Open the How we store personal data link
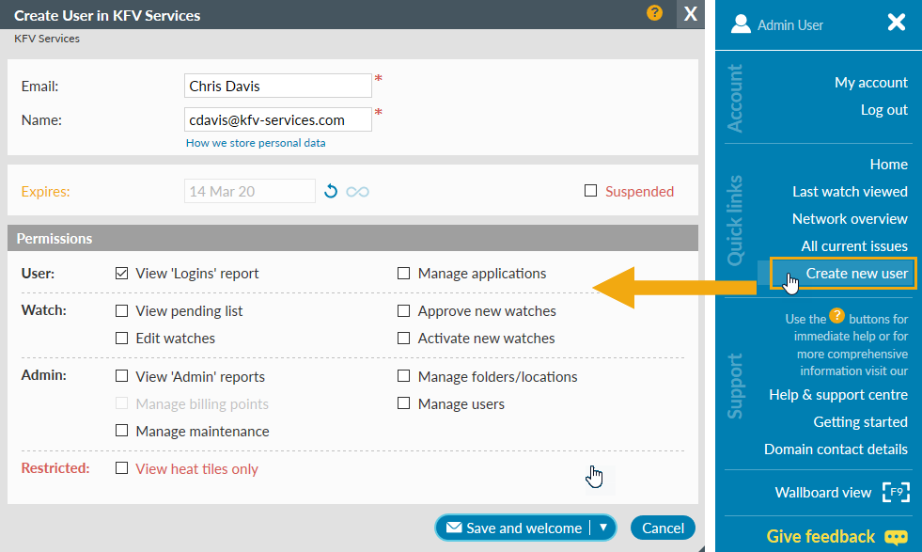Viewport: 922px width, 552px height. [x=256, y=143]
